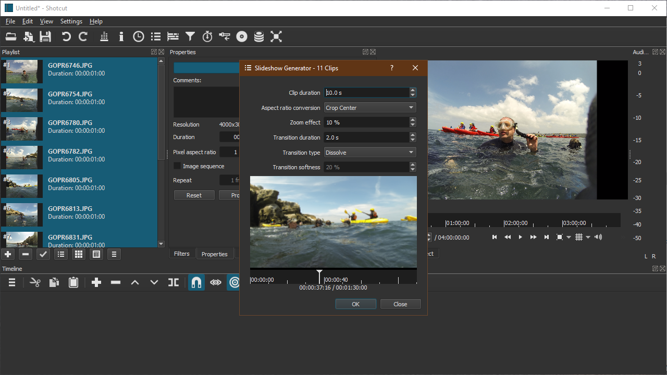
Task: Click Close in Slideshow Generator
Action: pos(401,304)
